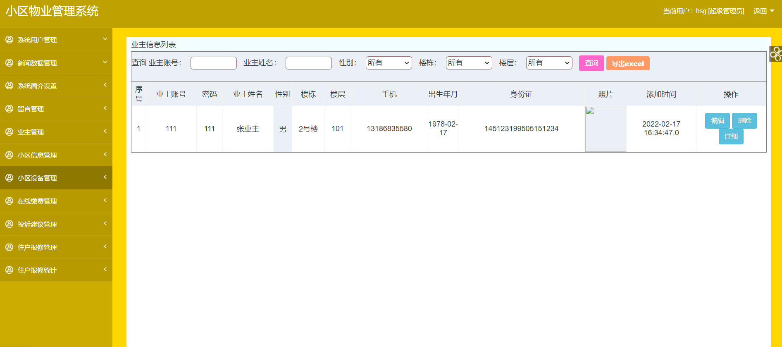Focus the 业主姓名 search field
The width and height of the screenshot is (782, 347).
click(x=309, y=63)
